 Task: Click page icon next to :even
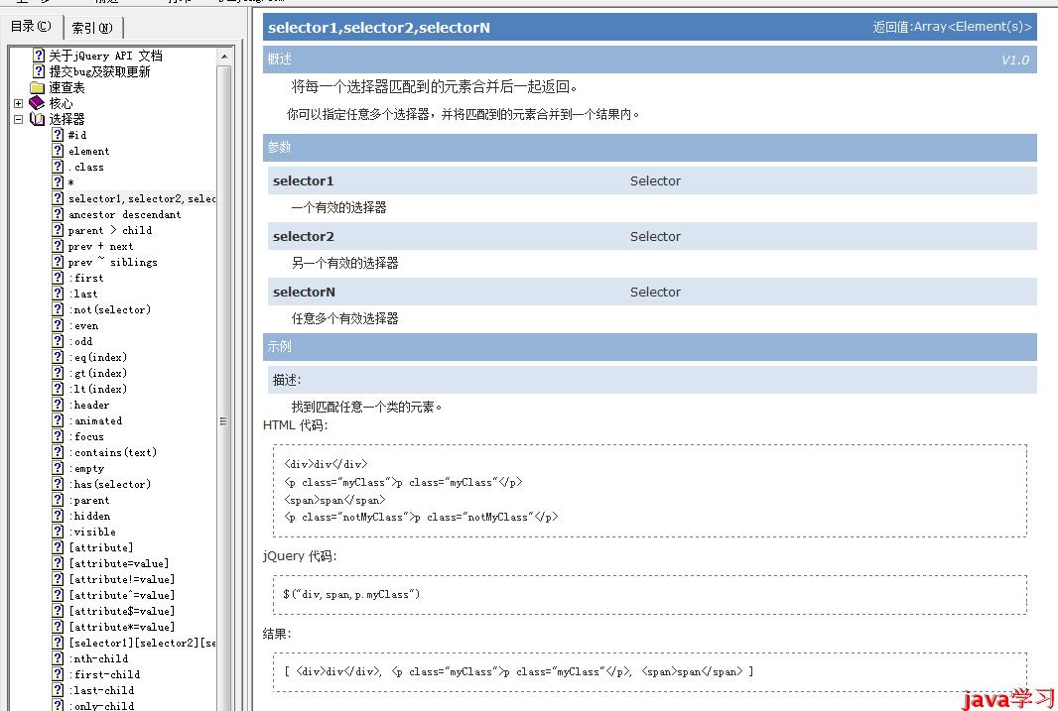pyautogui.click(x=58, y=325)
